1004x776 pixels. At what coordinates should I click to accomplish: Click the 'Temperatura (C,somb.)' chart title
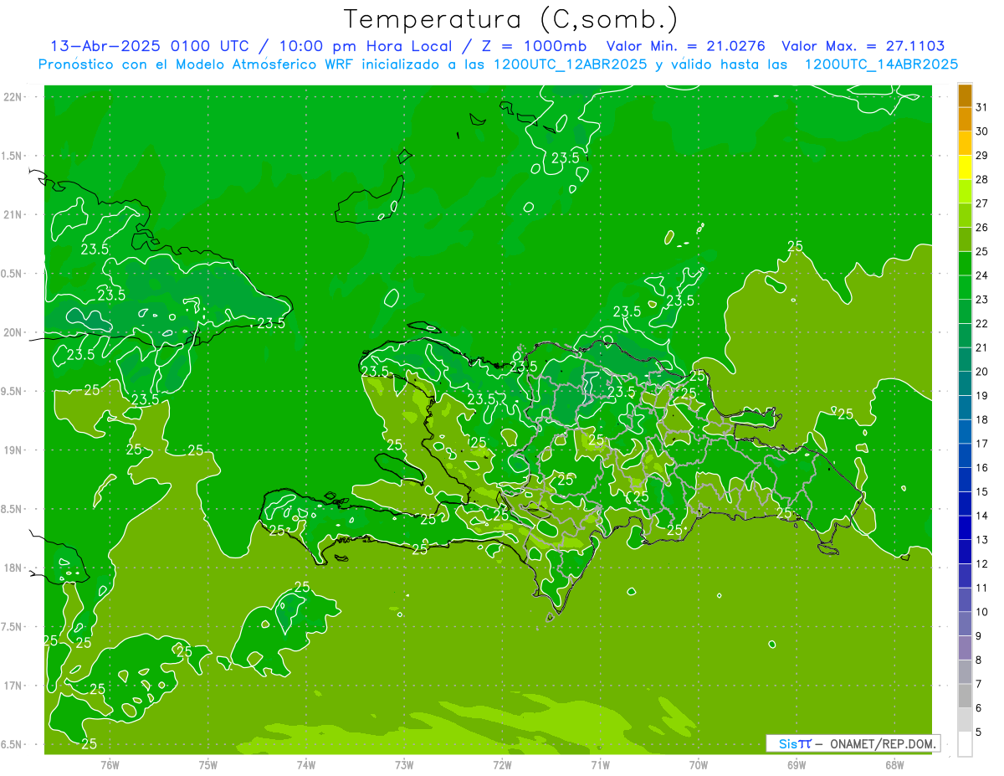click(x=511, y=19)
